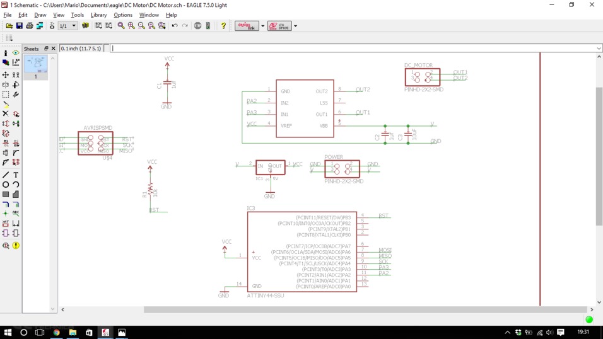The height and width of the screenshot is (339, 603).
Task: Click in the command line input field
Action: tap(353, 49)
